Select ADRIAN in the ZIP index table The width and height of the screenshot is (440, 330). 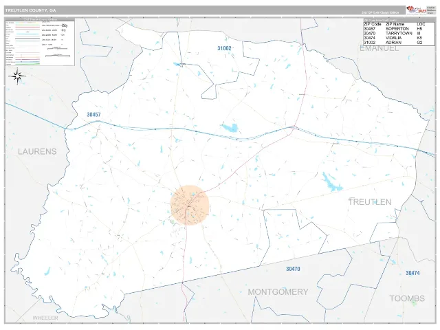pyautogui.click(x=393, y=43)
